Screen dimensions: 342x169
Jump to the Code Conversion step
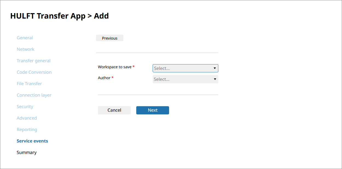pyautogui.click(x=34, y=72)
